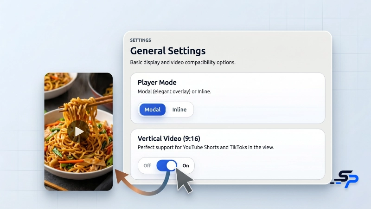Screen dimensions: 371x209
Task: Select the Modal player mode
Action: [x=153, y=110]
